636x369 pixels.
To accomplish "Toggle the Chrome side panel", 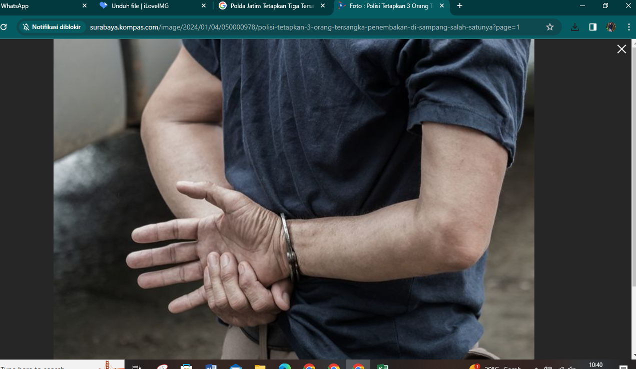I will [x=593, y=27].
